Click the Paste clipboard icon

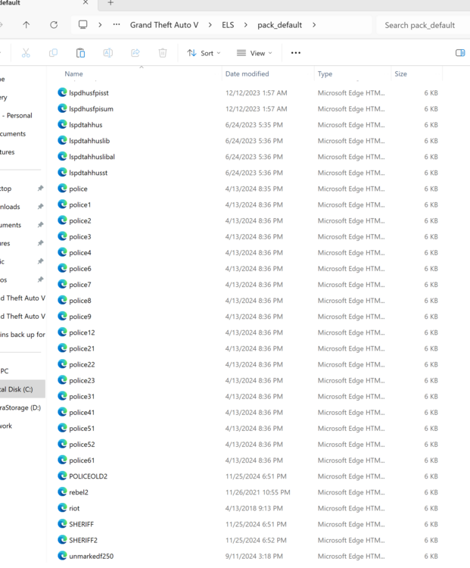[80, 53]
